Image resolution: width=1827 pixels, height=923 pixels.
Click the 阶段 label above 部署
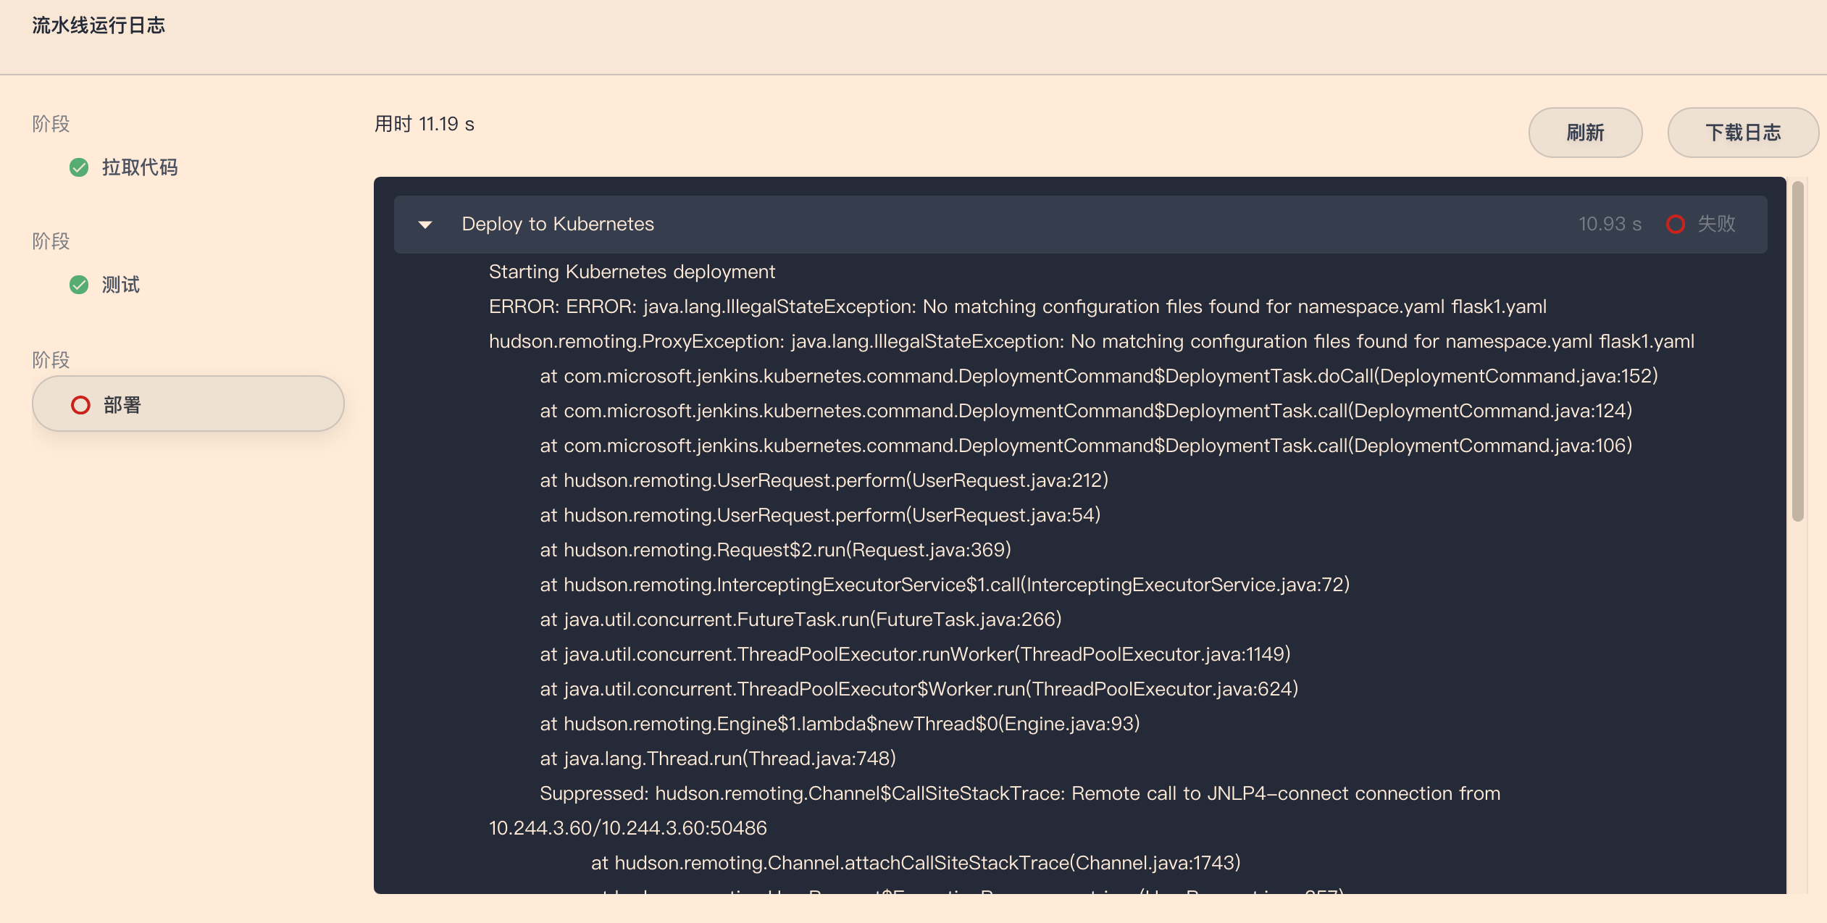click(x=50, y=359)
